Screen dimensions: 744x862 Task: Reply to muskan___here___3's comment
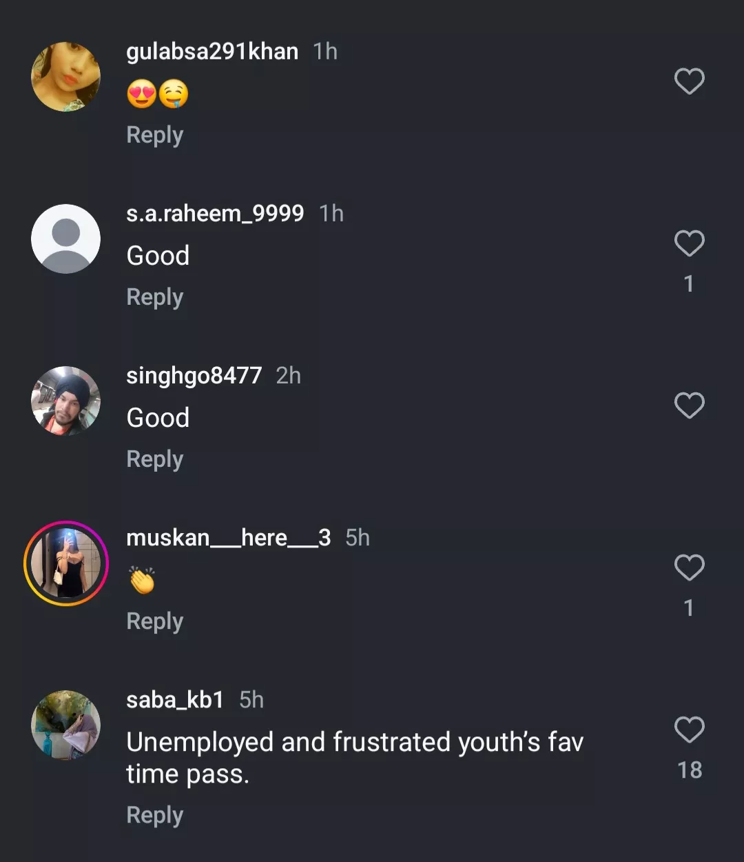155,621
